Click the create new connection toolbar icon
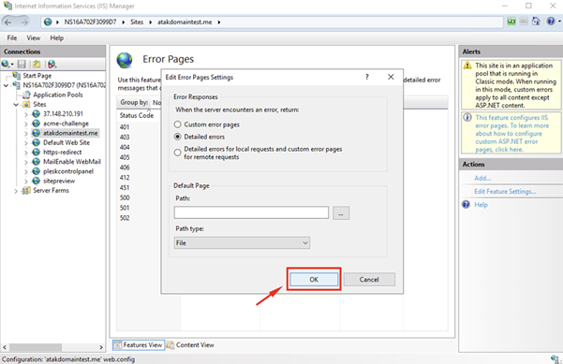 point(7,65)
